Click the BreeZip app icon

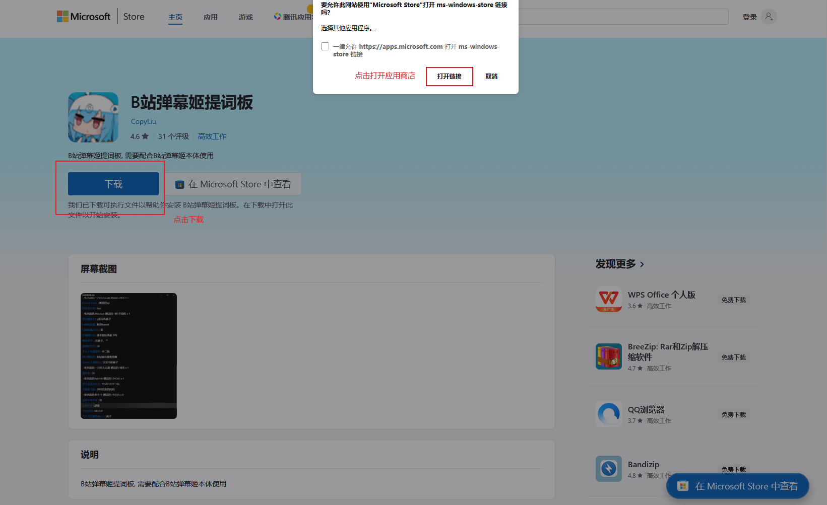tap(608, 356)
